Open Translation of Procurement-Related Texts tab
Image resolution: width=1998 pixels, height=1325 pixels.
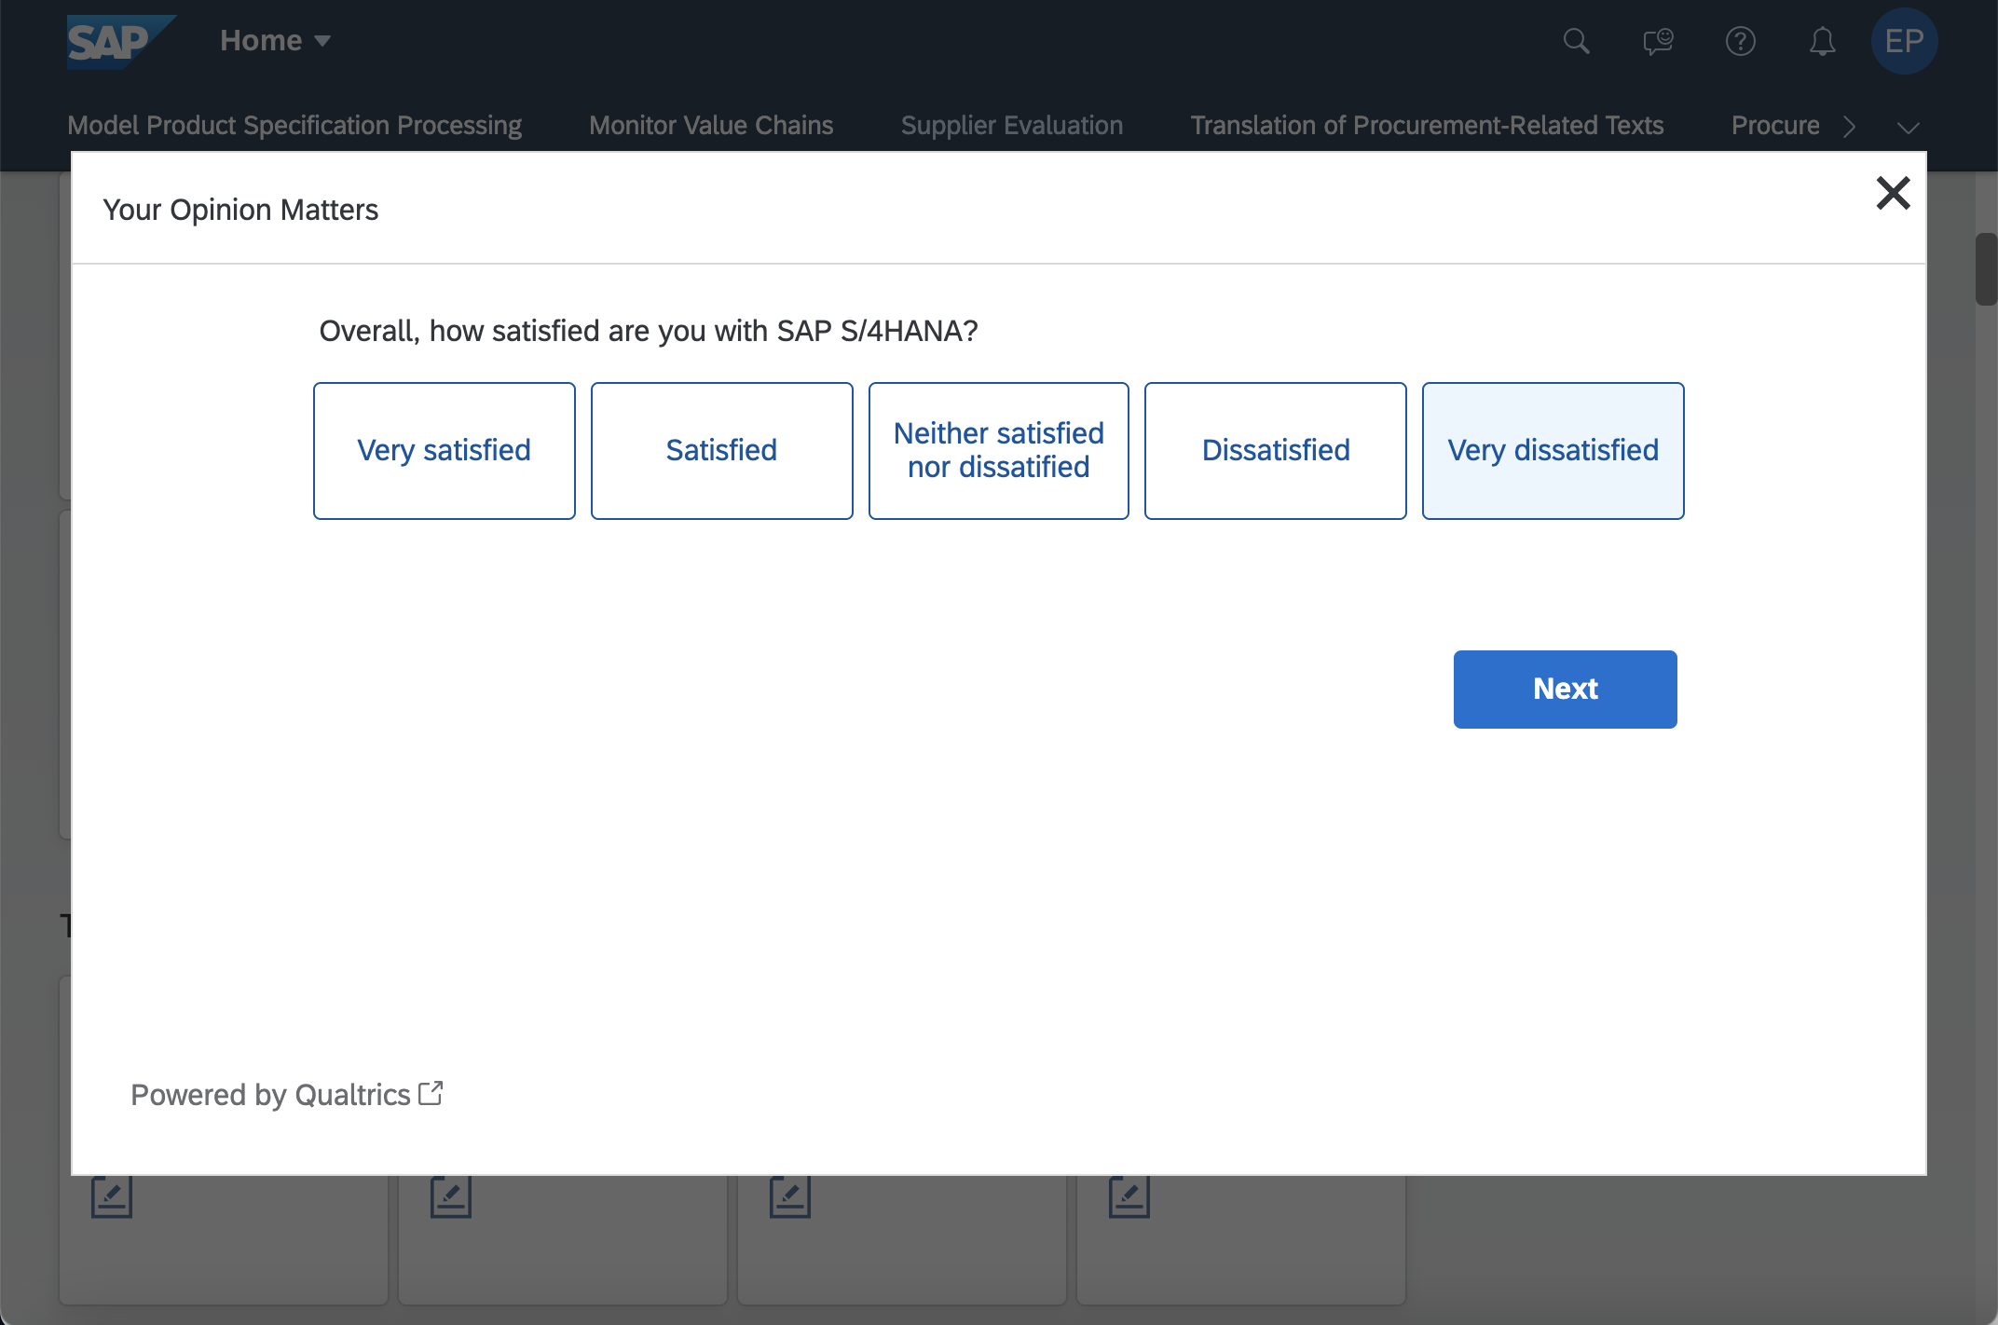pyautogui.click(x=1427, y=125)
